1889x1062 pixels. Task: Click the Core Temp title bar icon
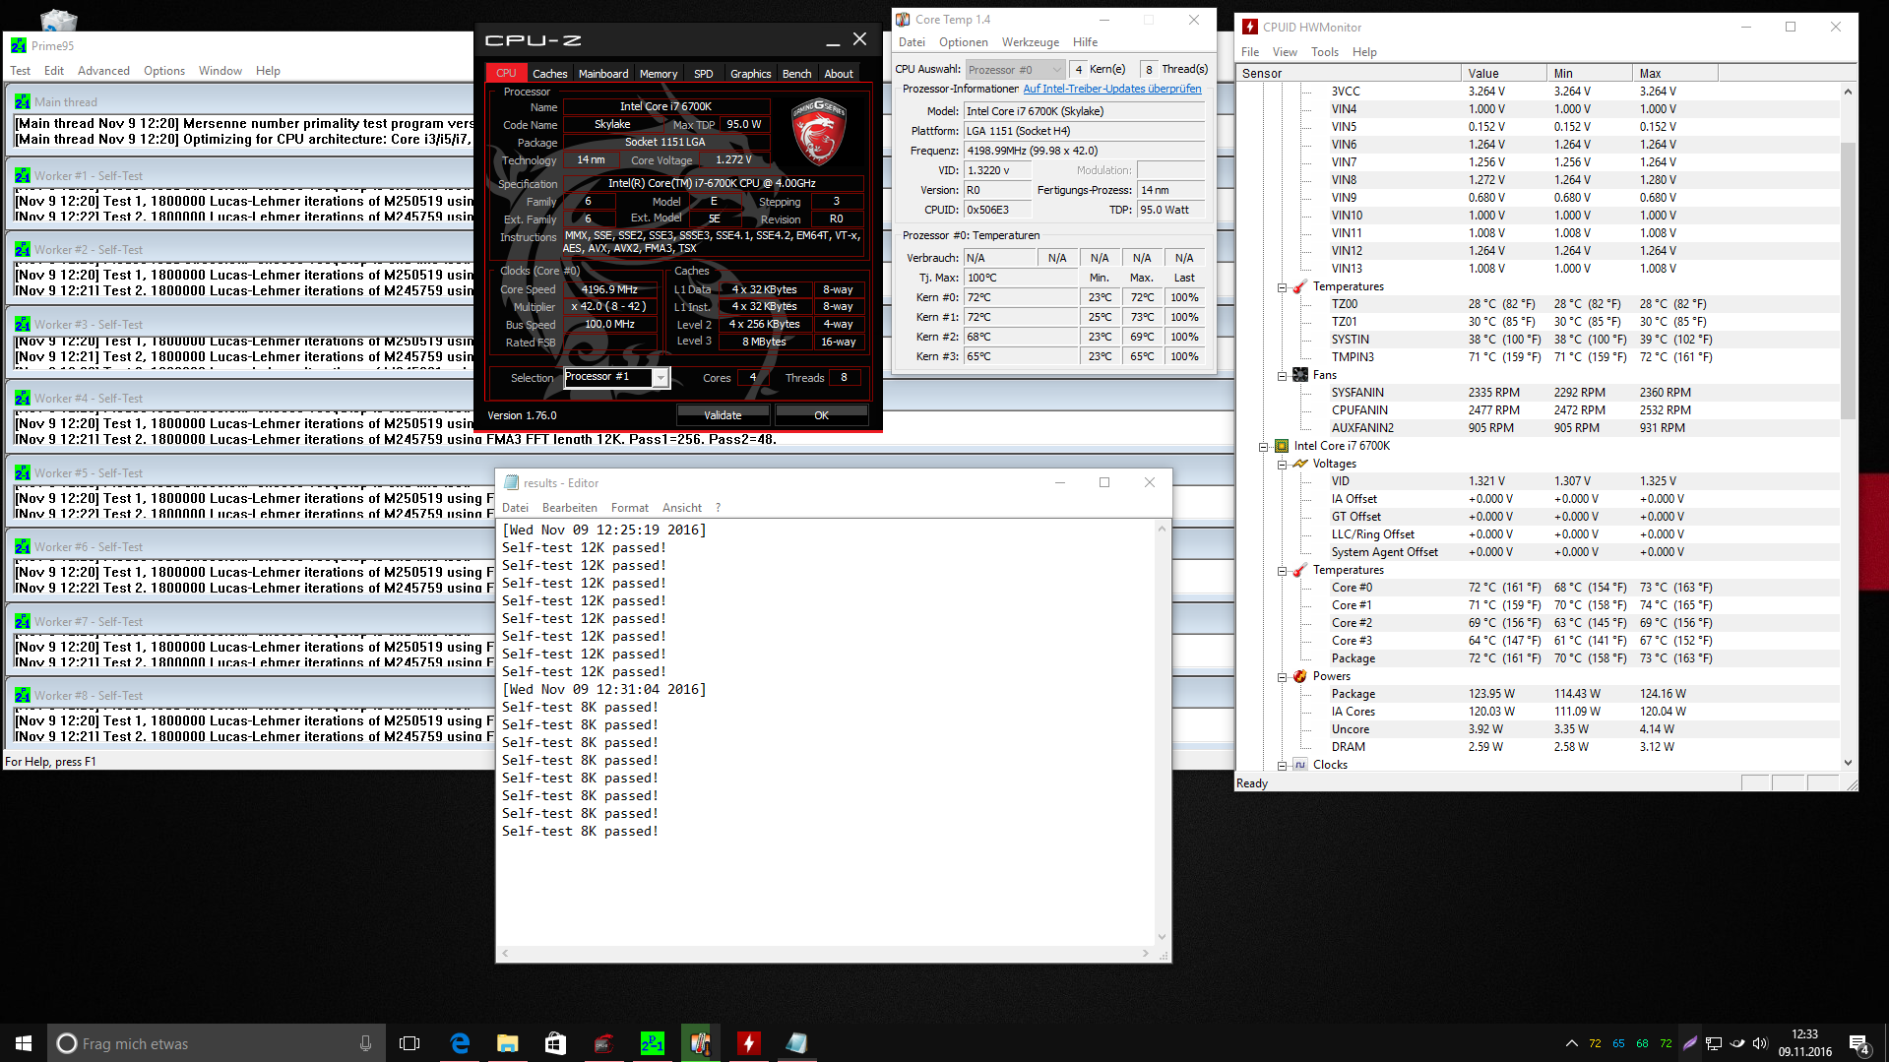[x=903, y=19]
